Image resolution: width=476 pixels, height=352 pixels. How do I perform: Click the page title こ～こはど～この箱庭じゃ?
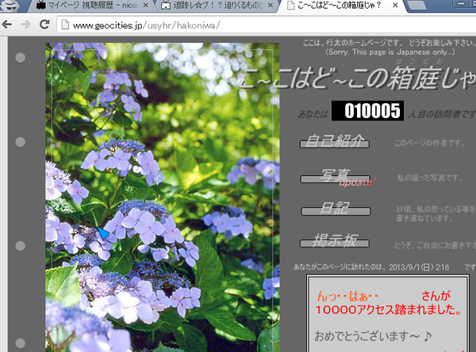358,78
